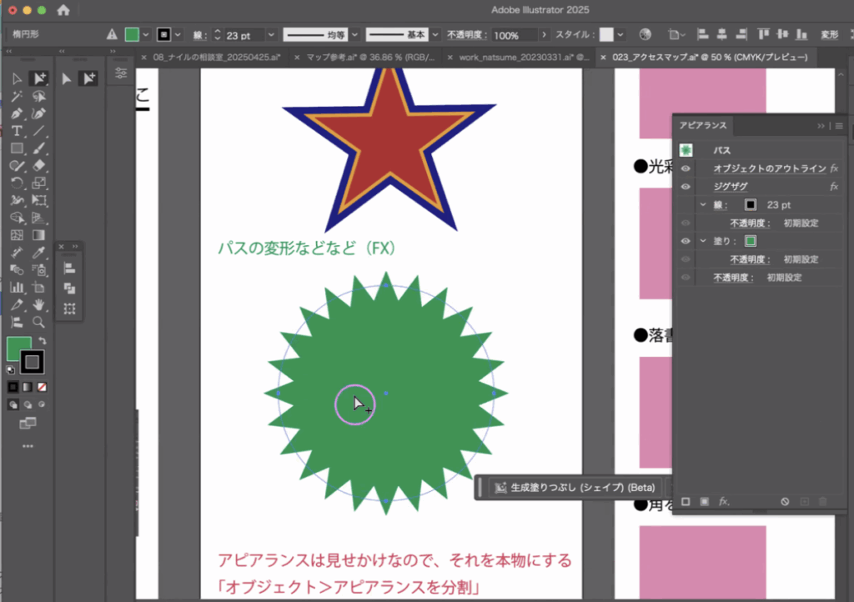This screenshot has width=854, height=602.
Task: Click the home icon in title bar
Action: pyautogui.click(x=63, y=11)
